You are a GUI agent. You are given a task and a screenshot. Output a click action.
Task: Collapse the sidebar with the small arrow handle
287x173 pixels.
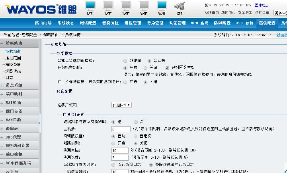39,123
